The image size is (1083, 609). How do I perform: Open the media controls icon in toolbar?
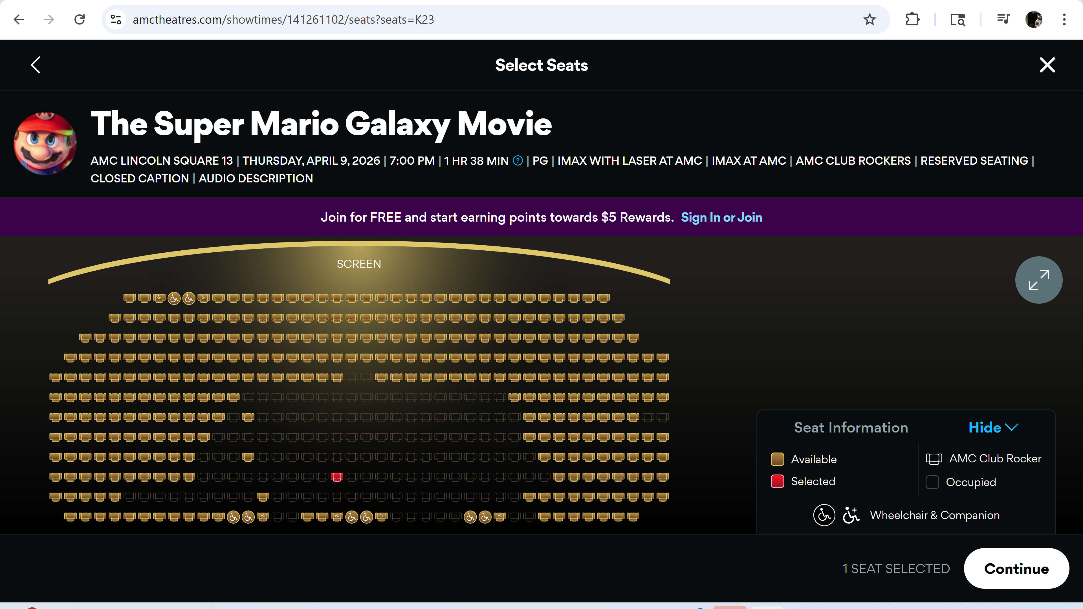pyautogui.click(x=1003, y=19)
